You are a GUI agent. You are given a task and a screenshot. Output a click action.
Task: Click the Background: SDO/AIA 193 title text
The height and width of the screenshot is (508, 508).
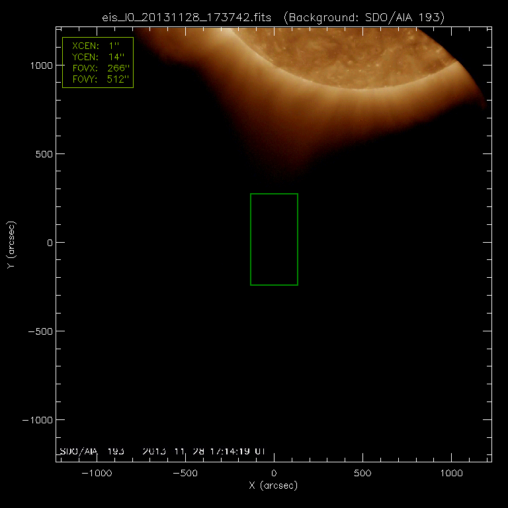[x=362, y=18]
